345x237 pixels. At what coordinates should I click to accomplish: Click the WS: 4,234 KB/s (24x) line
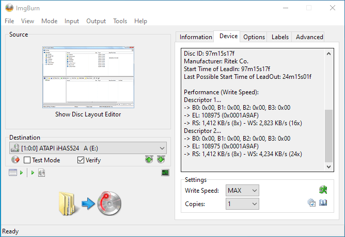[243, 154]
